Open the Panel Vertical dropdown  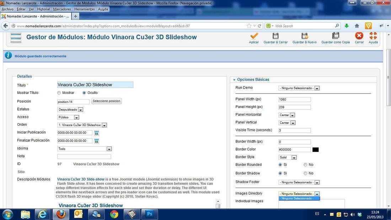[287, 123]
